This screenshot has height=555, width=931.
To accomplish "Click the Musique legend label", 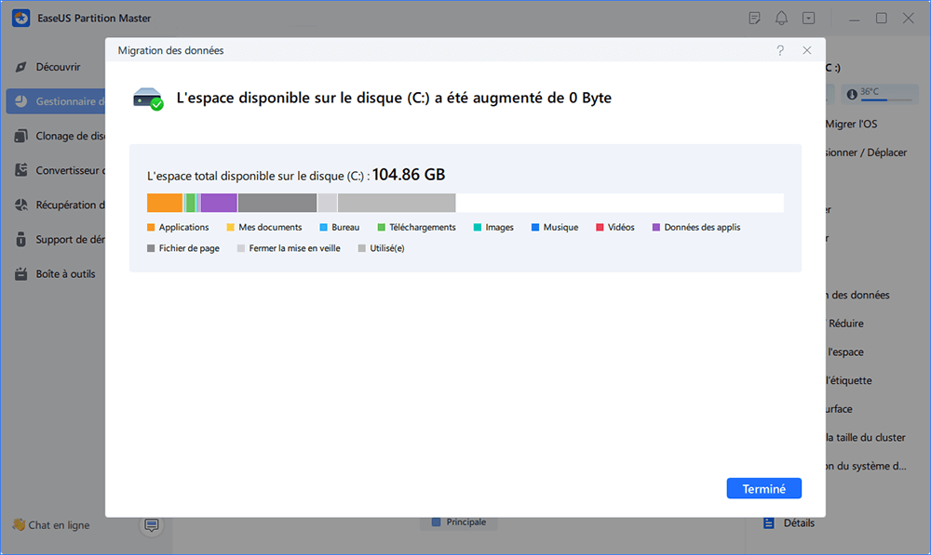I will 560,227.
